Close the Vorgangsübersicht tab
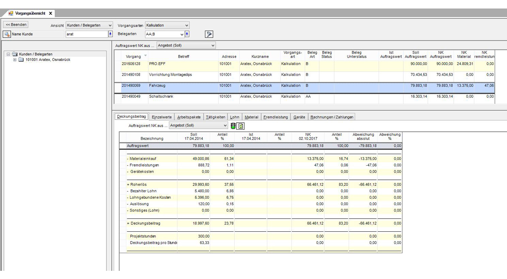Screen dimensions: 507x279 click(50, 13)
